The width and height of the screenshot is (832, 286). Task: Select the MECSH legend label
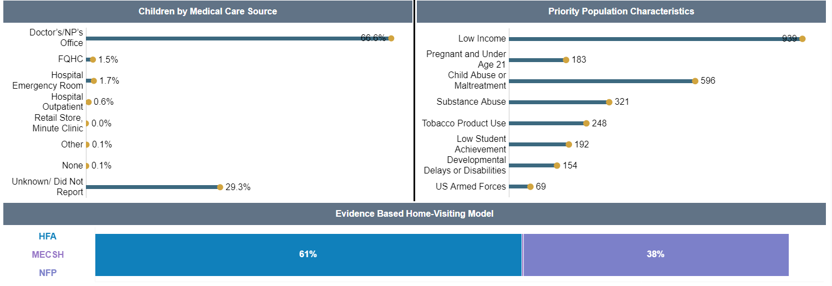pos(48,255)
